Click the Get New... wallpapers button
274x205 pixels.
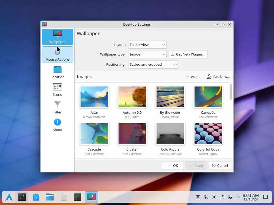tap(218, 77)
